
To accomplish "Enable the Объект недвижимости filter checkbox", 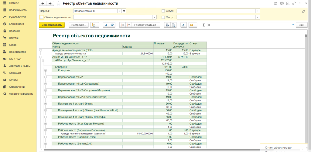I will (x=42, y=17).
